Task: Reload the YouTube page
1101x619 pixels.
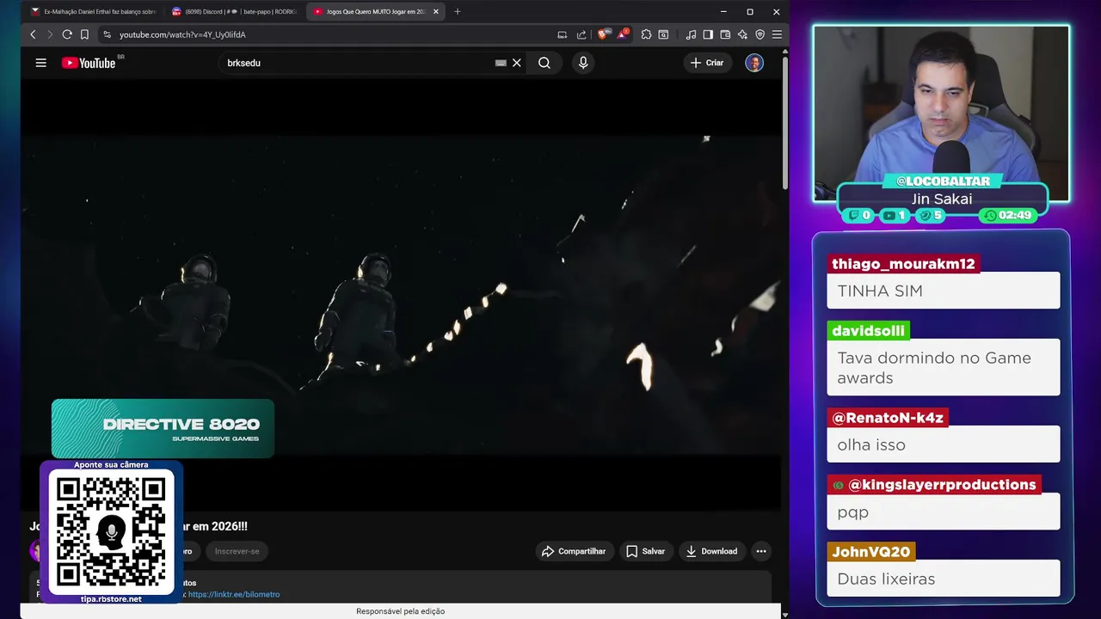Action: coord(66,34)
